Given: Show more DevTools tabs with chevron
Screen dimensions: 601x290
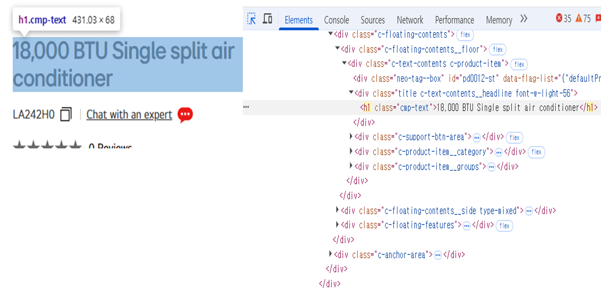Looking at the screenshot, I should [524, 19].
